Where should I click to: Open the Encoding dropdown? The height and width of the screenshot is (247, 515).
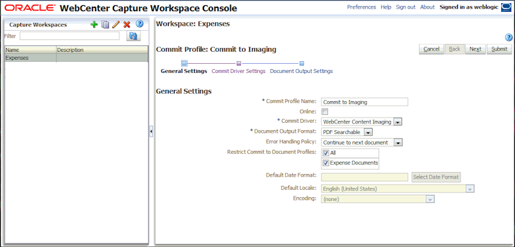tap(430, 199)
